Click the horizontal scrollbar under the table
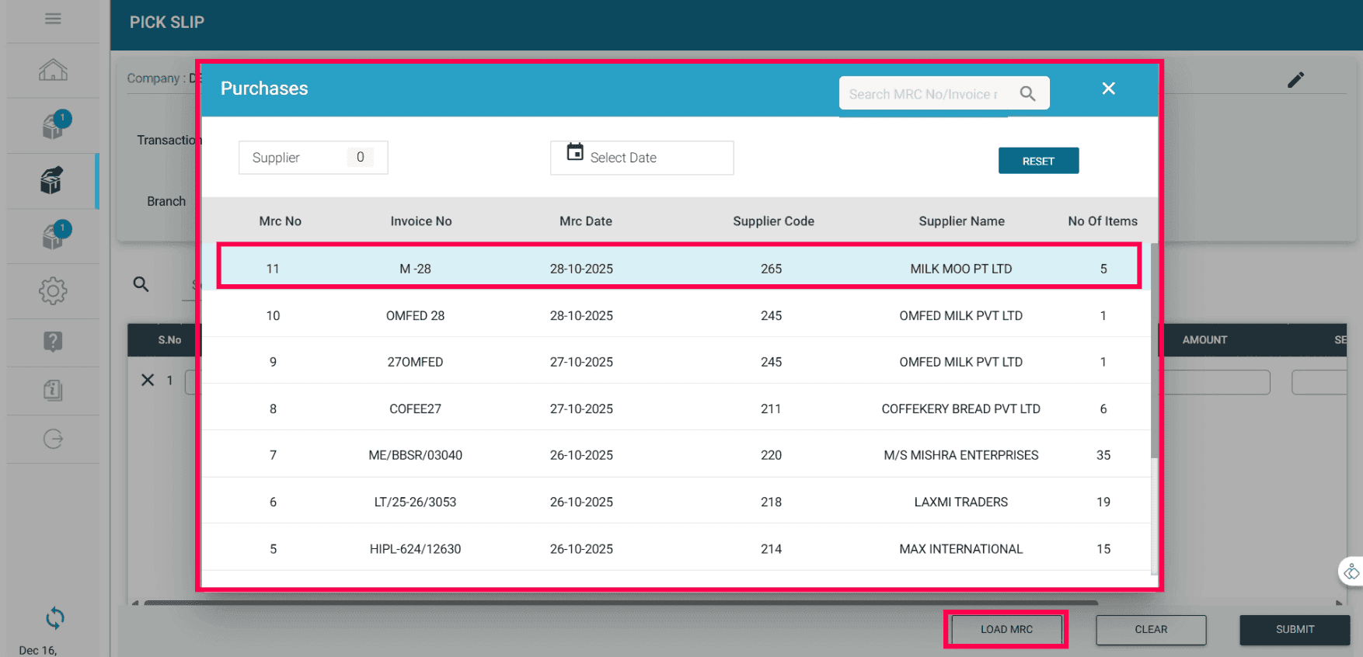 622,603
